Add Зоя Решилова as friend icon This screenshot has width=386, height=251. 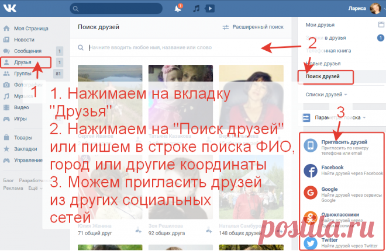(x=209, y=231)
